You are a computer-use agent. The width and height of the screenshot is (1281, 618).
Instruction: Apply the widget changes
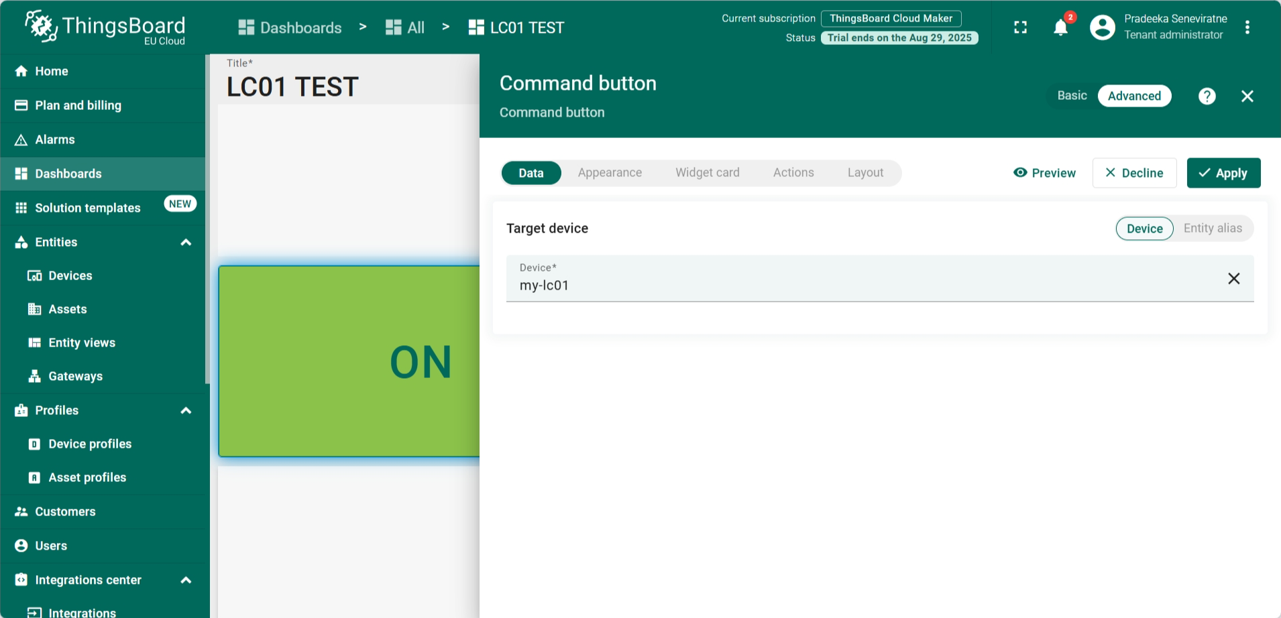point(1223,173)
